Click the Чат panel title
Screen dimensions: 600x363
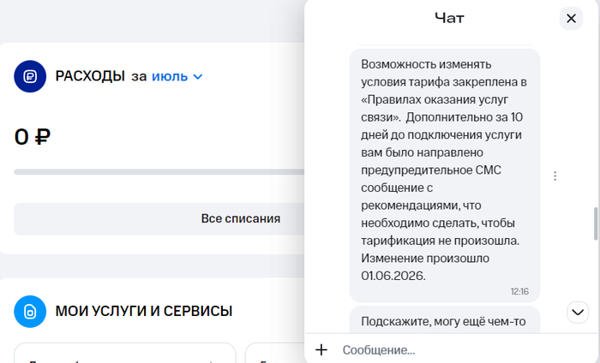(x=449, y=18)
